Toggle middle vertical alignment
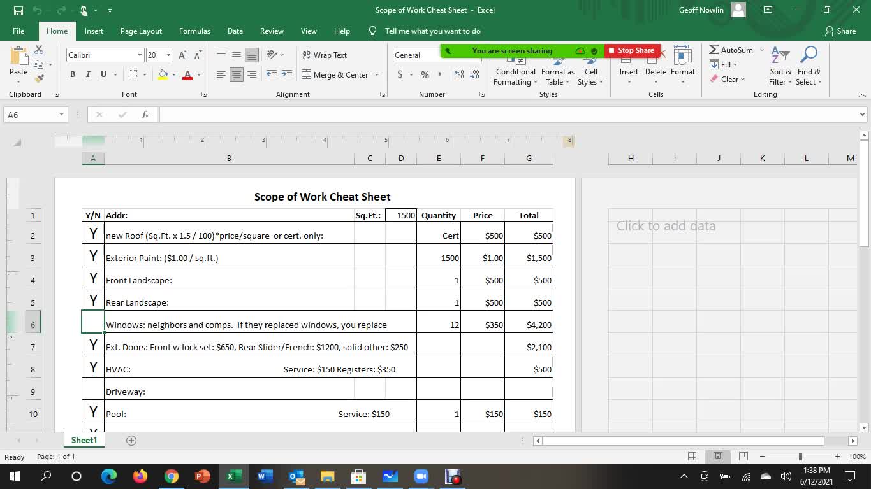This screenshot has height=489, width=871. coord(237,55)
